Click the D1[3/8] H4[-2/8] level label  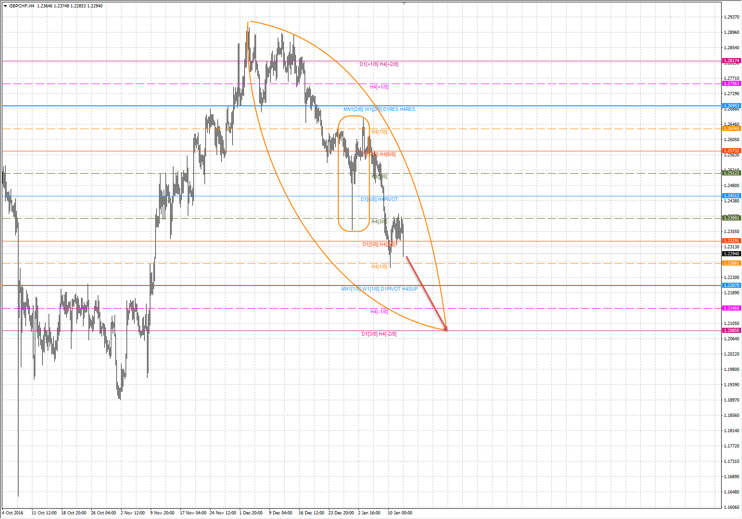379,334
